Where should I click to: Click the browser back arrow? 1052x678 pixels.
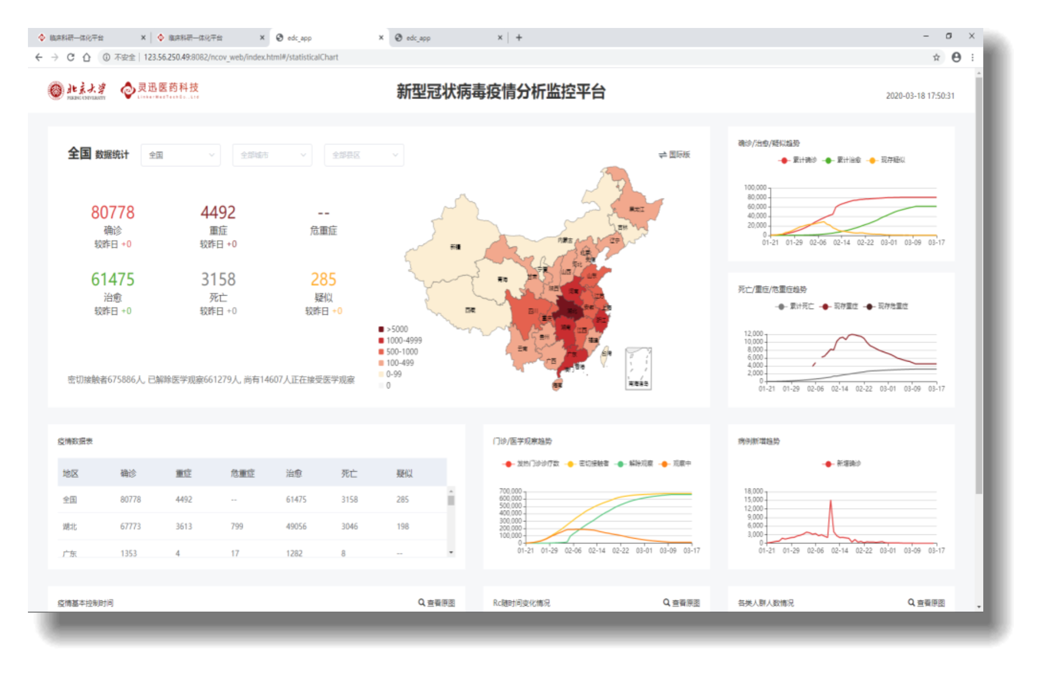(39, 57)
